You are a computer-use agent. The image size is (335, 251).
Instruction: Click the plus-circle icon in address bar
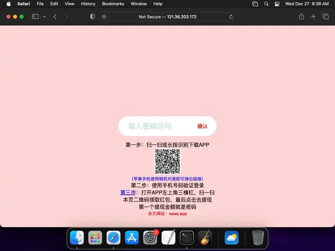(x=104, y=17)
